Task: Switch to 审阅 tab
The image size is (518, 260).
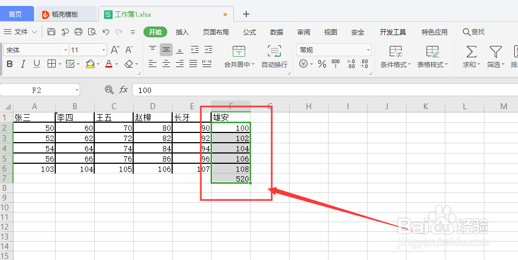Action: (x=304, y=32)
